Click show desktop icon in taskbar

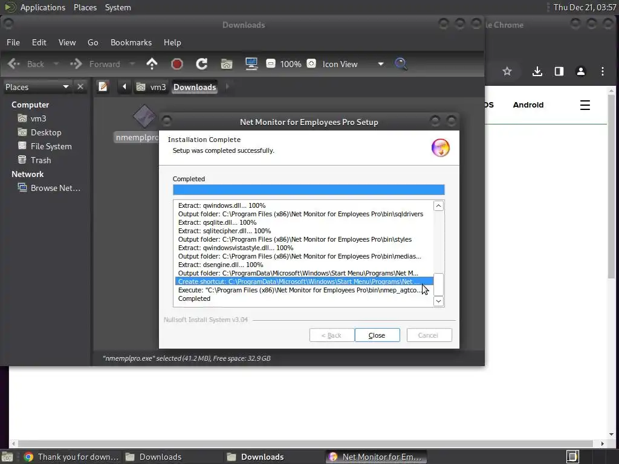(x=7, y=457)
